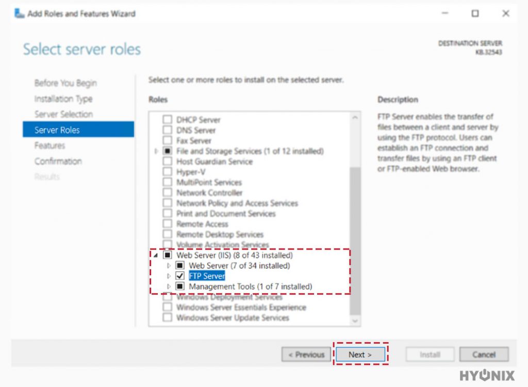
Task: Expand the Web Server subtree
Action: [x=168, y=266]
